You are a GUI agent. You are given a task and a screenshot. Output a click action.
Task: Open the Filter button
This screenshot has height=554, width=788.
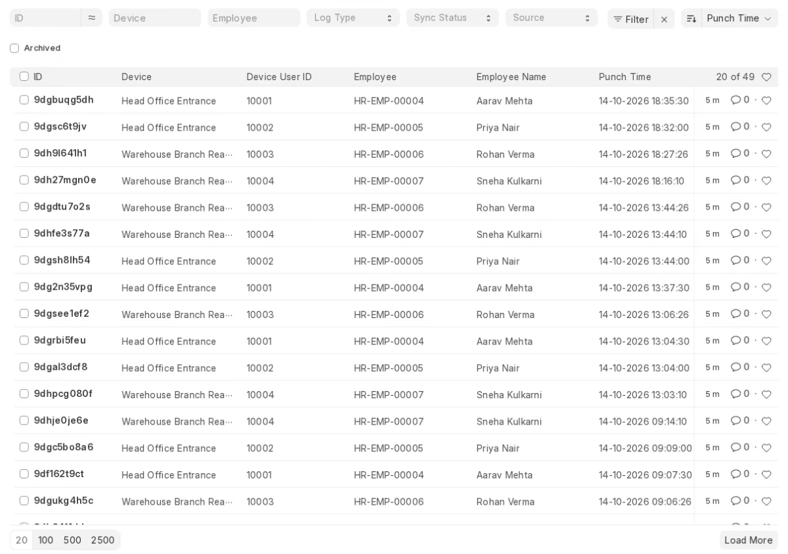point(630,19)
